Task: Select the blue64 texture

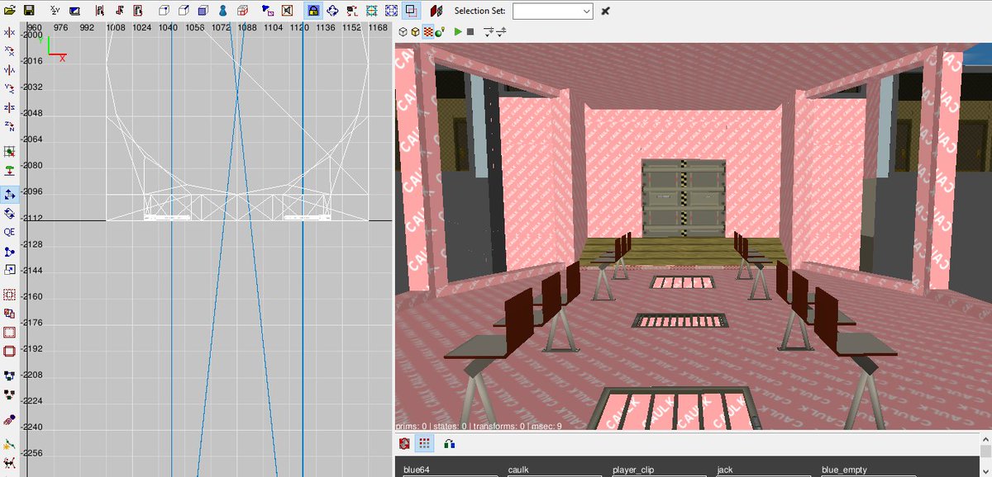Action: (x=417, y=470)
